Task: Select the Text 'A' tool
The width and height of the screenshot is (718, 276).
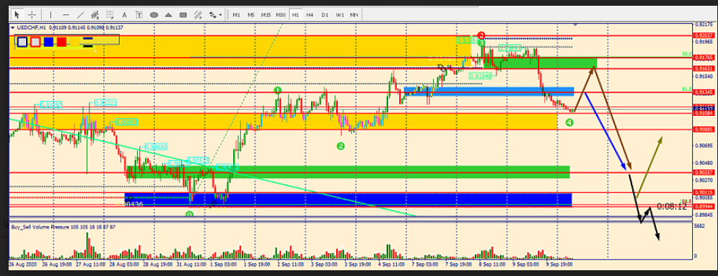Action: coord(125,14)
